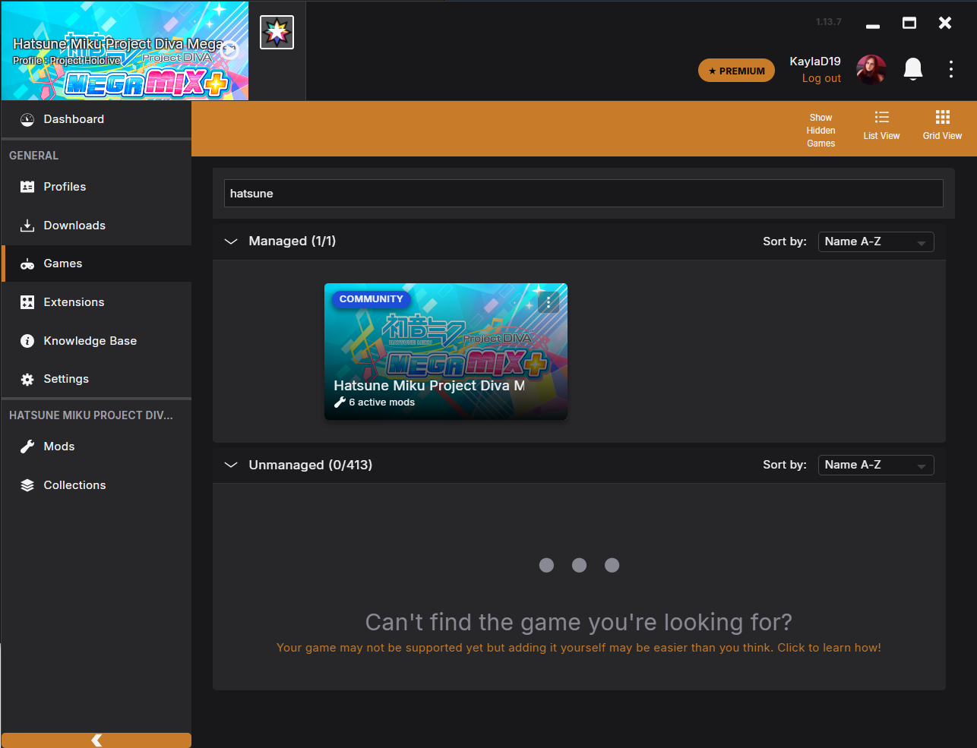The width and height of the screenshot is (977, 748).
Task: Click the "Can't find the game" heading
Action: 579,622
